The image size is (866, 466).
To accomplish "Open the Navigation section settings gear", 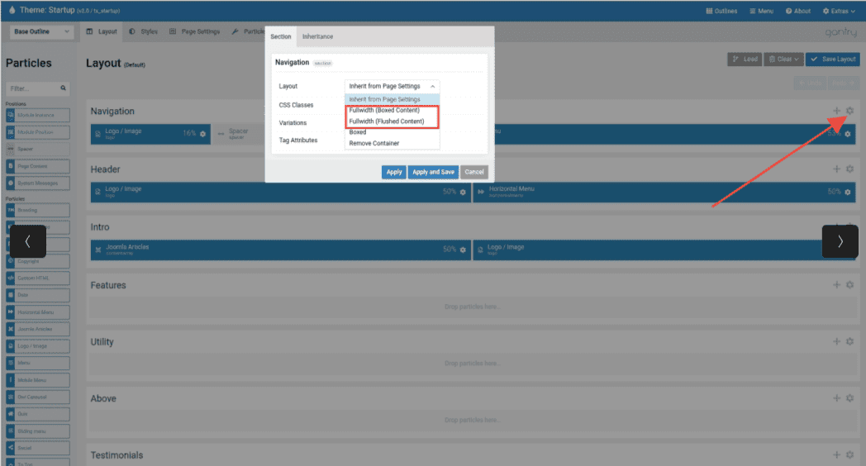I will tap(849, 111).
